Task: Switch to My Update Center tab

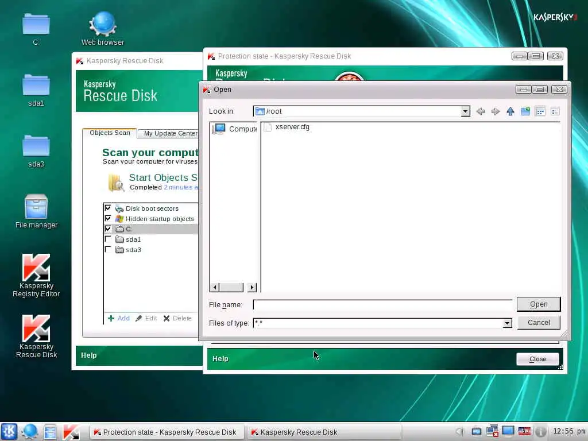Action: click(x=170, y=133)
